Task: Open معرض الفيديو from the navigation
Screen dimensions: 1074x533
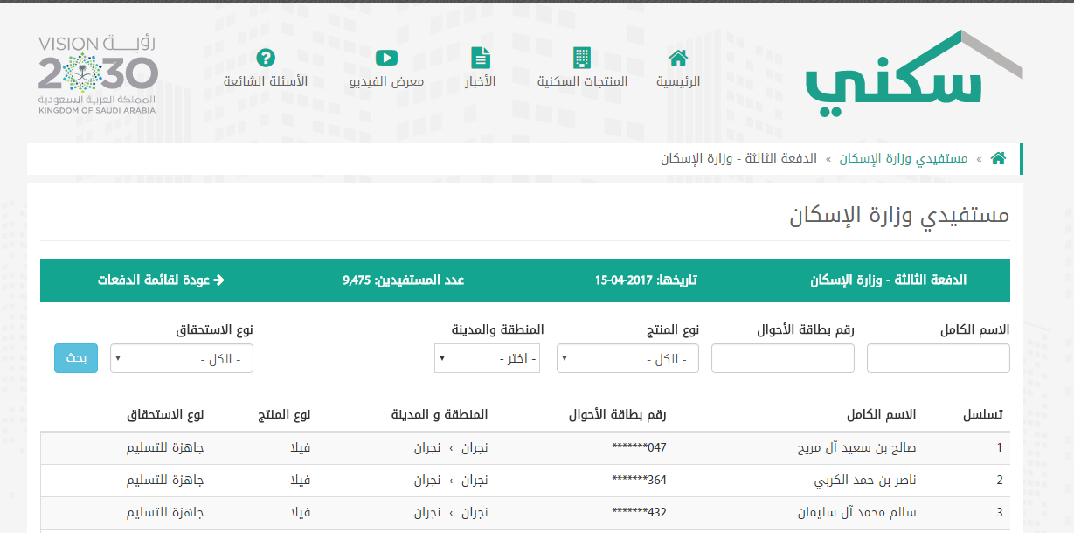Action: [387, 81]
